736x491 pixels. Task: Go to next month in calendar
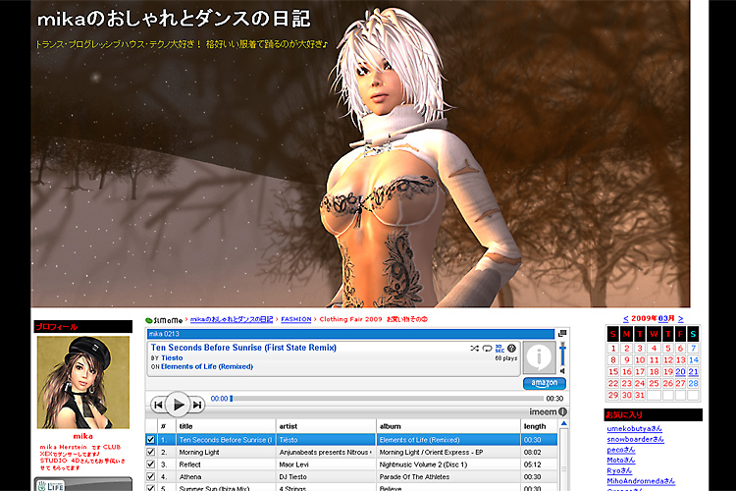(681, 319)
